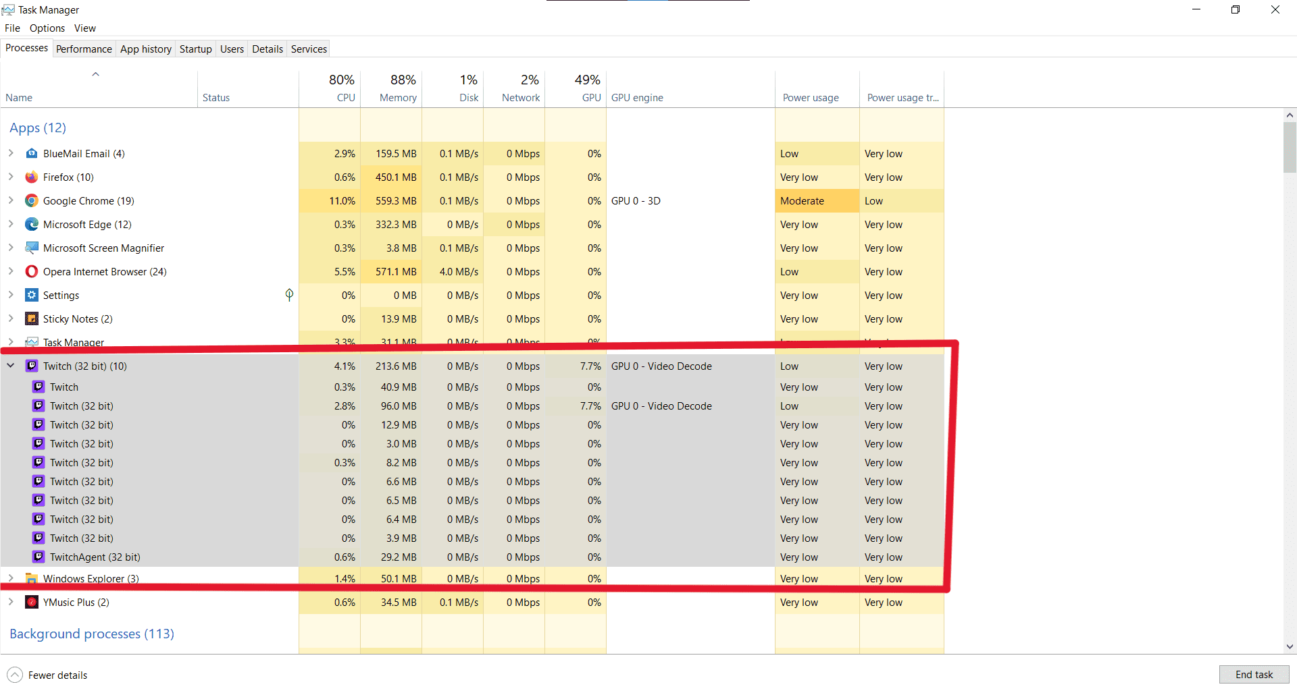
Task: Sort by the Name column header
Action: tap(99, 88)
